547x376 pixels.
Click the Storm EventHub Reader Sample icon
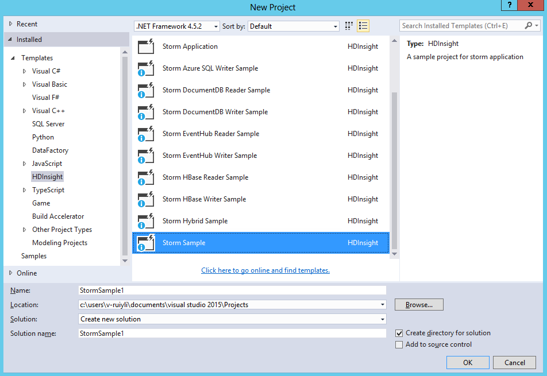146,134
